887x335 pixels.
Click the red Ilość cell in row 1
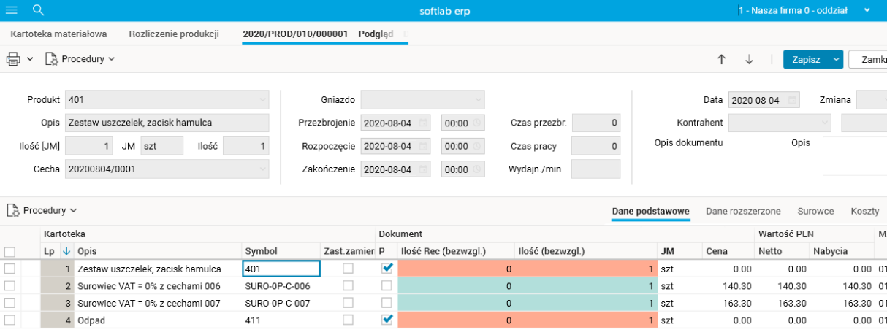pyautogui.click(x=586, y=269)
